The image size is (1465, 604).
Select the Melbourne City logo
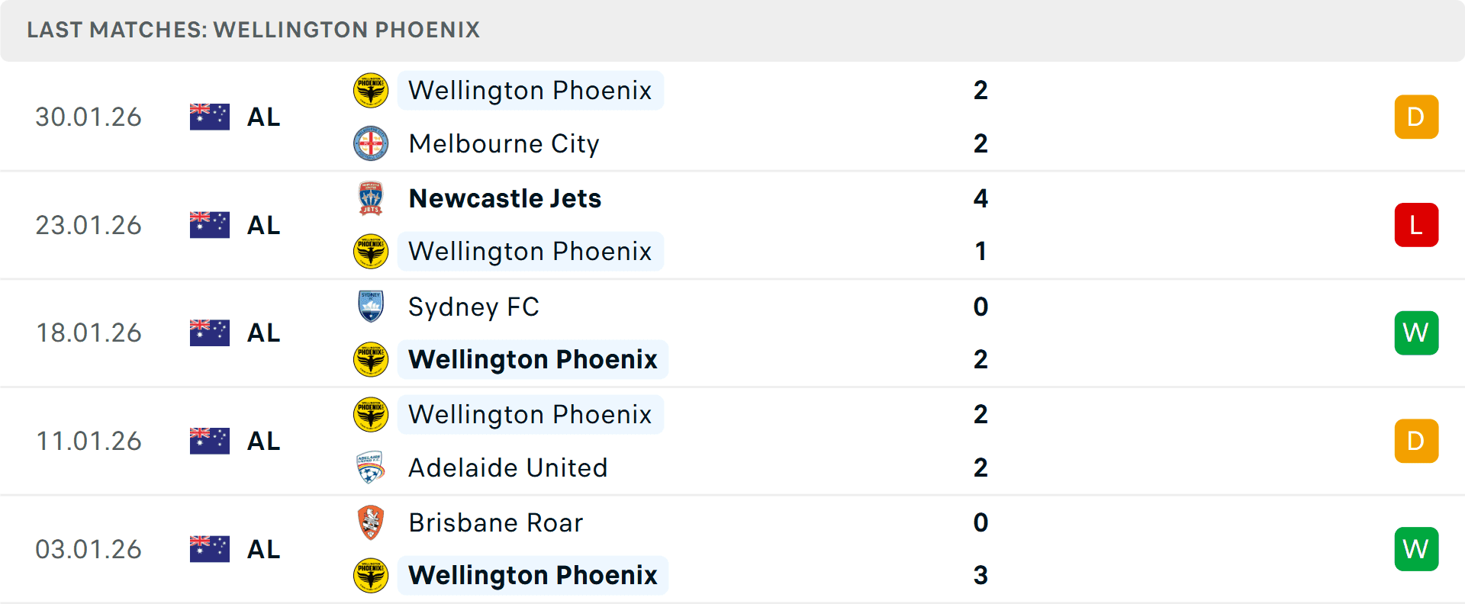371,143
